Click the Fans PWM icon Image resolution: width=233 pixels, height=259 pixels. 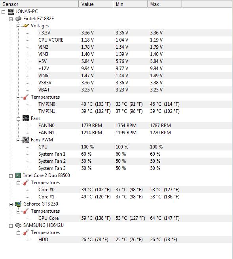coord(26,140)
